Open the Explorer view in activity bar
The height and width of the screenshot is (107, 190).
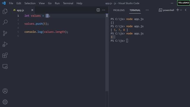coord(5,11)
